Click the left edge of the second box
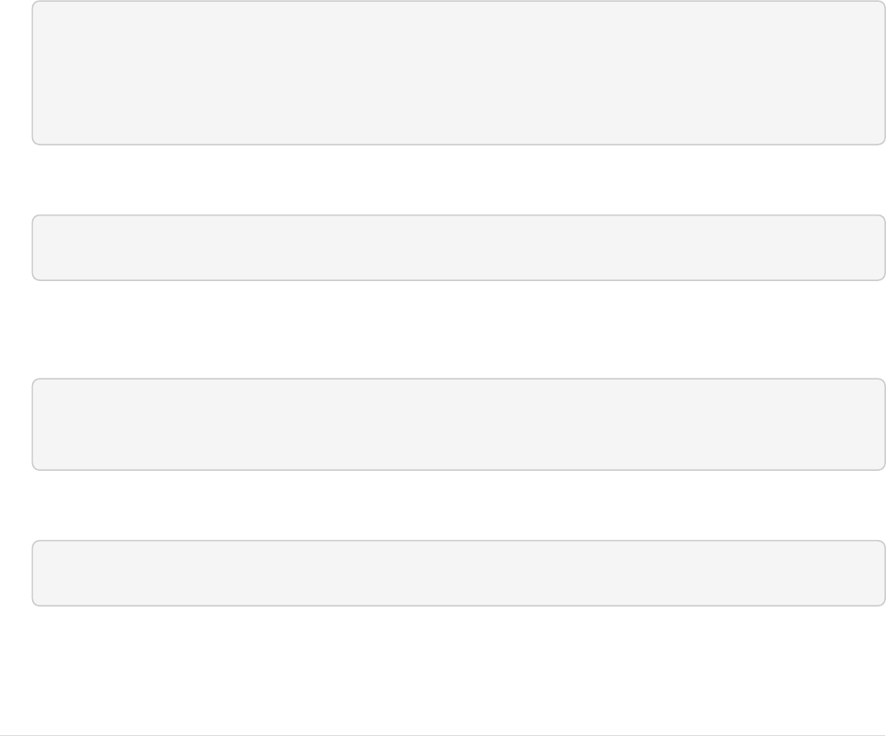Viewport: 886px width, 736px height. (x=32, y=247)
